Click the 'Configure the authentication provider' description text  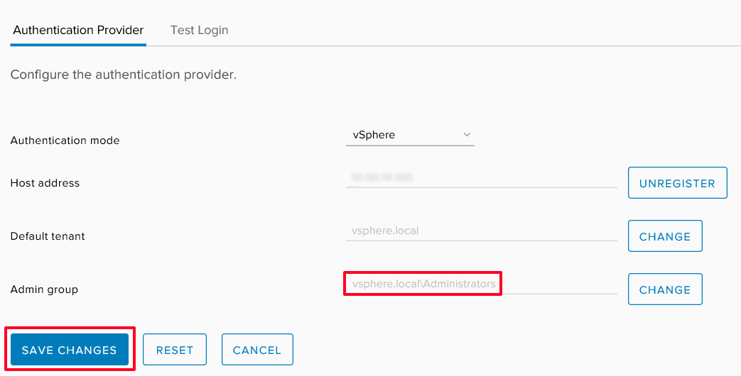click(124, 75)
